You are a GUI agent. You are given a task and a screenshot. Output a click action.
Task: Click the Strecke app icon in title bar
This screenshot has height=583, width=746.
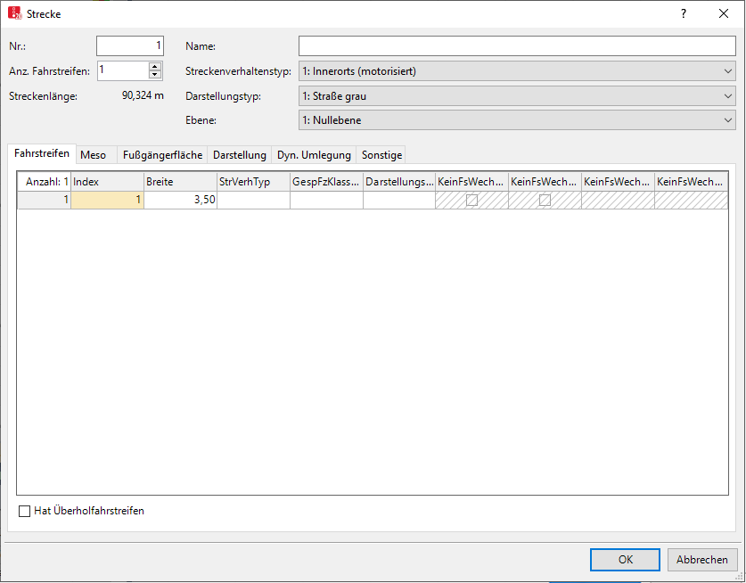14,13
